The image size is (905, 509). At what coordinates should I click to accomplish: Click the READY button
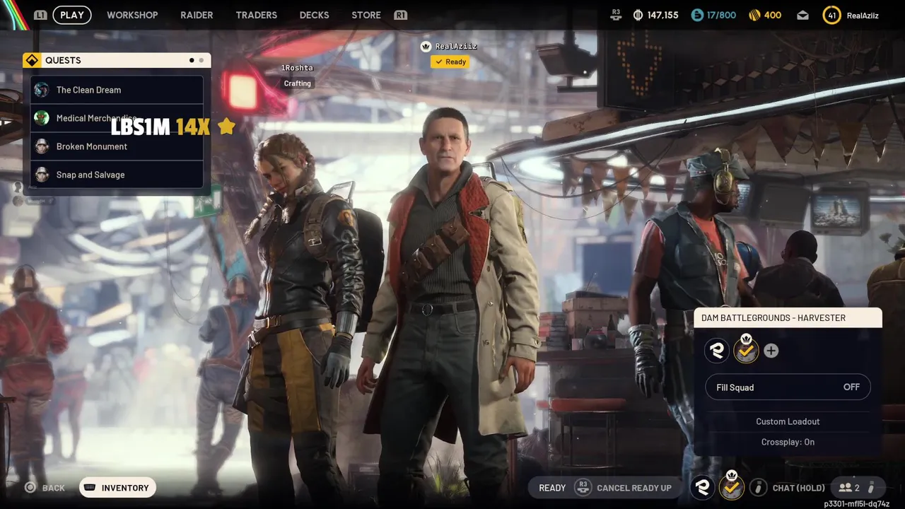click(552, 488)
